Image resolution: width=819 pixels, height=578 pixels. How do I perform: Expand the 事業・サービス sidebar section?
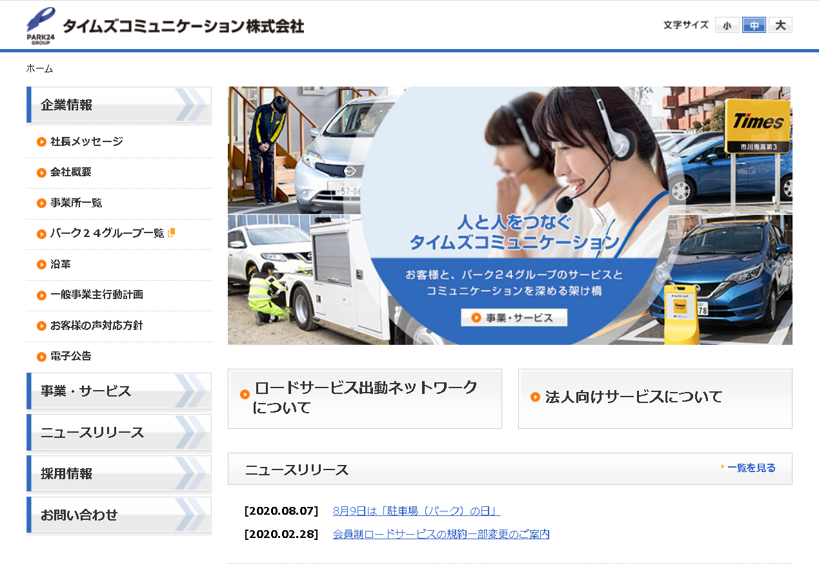click(x=119, y=391)
